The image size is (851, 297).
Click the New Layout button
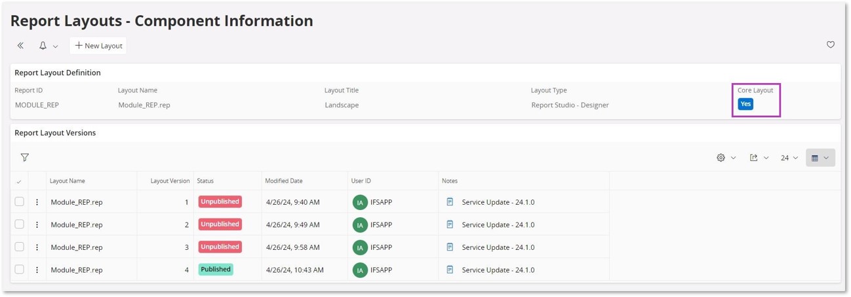(x=98, y=46)
